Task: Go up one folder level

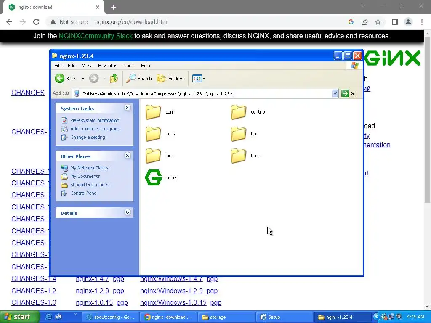Action: pyautogui.click(x=114, y=79)
